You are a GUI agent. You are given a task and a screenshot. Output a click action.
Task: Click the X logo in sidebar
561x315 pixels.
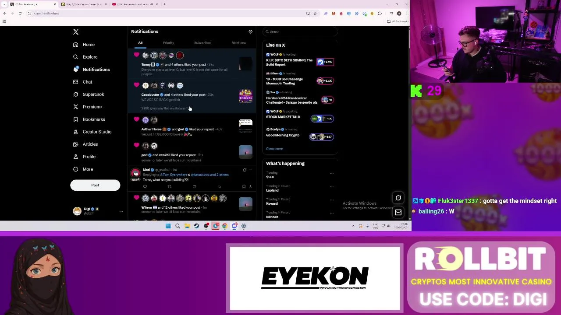click(76, 32)
